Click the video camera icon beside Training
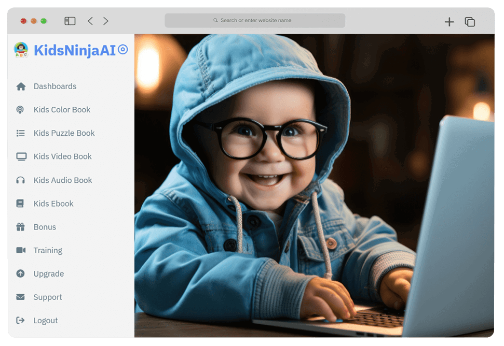Screen dimensions: 504x346 (21, 250)
